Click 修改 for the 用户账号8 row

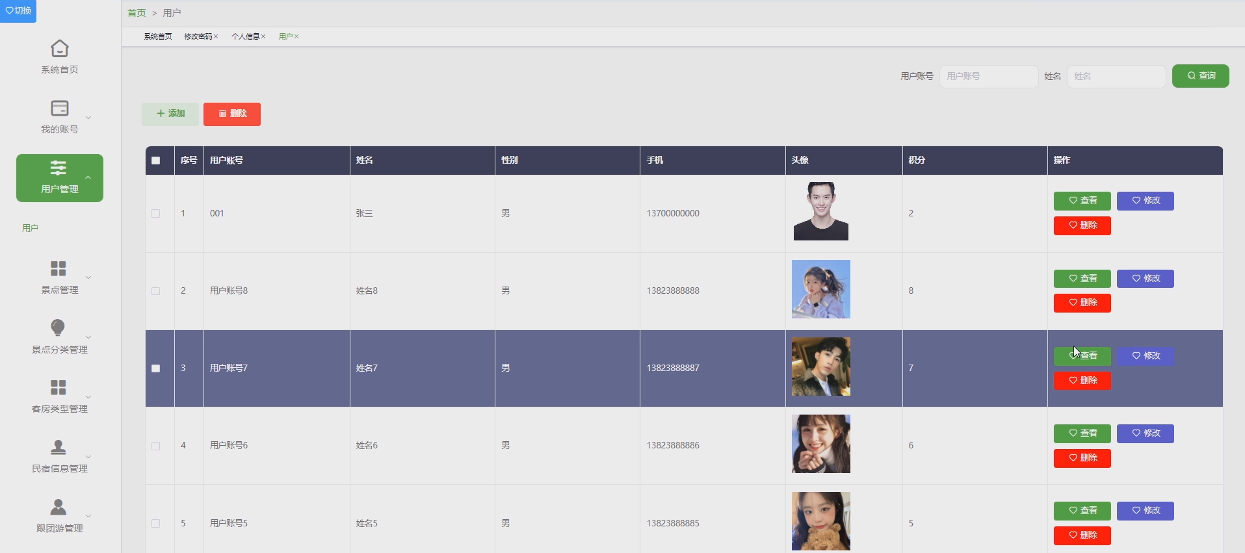click(x=1145, y=279)
